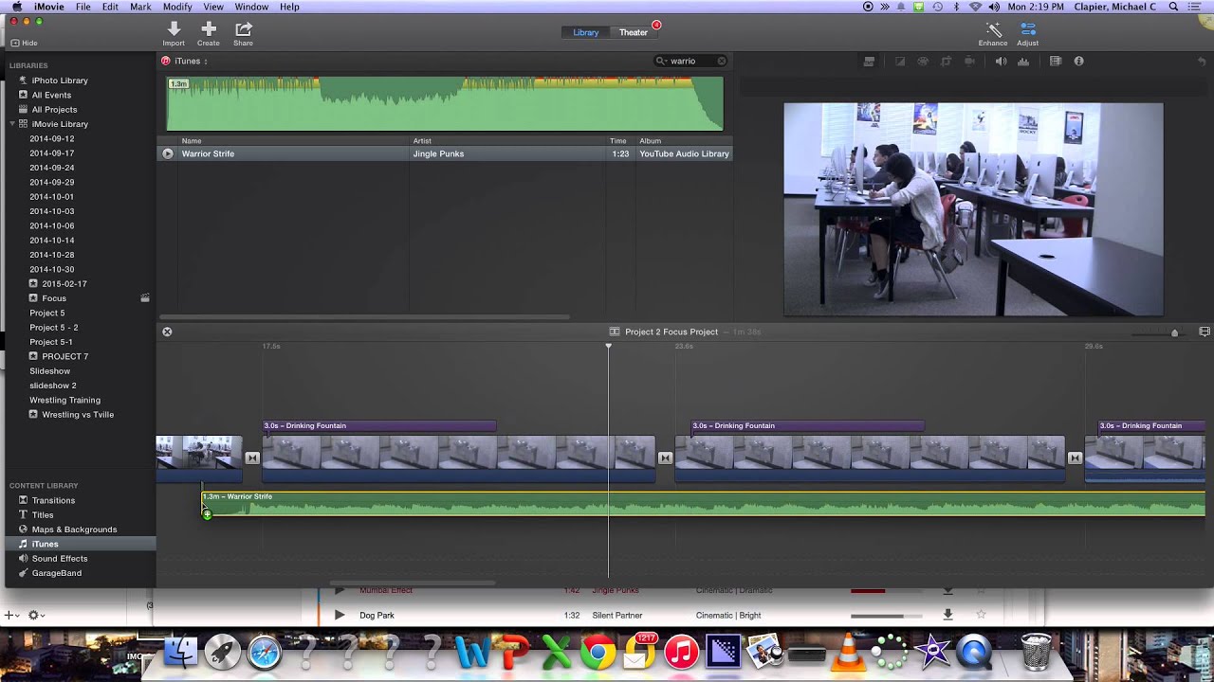Viewport: 1214px width, 682px height.
Task: Open Trash in the dock
Action: pos(1037,652)
